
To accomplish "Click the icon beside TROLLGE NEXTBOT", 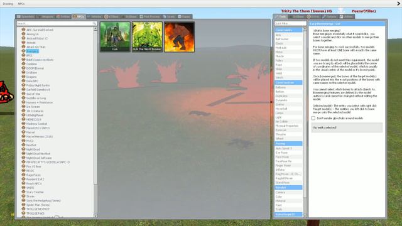I will click(x=24, y=209).
